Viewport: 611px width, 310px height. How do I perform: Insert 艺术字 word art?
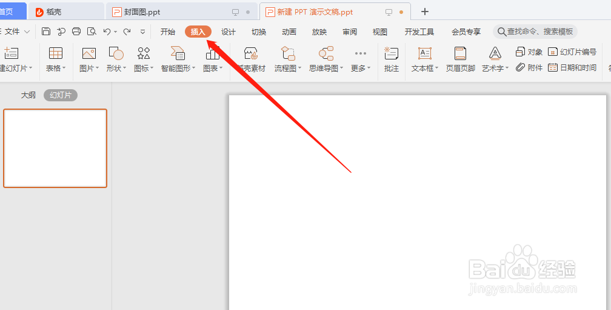(x=495, y=53)
